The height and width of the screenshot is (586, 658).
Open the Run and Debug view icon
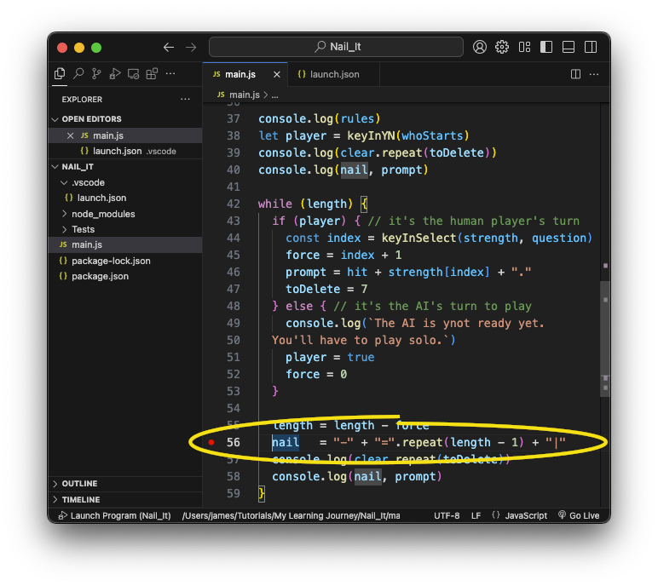pos(114,74)
